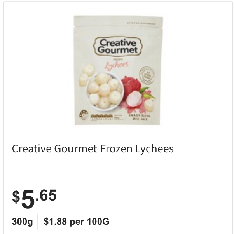
Task: Click the small Frozen text above Lychees script
Action: pos(117,59)
